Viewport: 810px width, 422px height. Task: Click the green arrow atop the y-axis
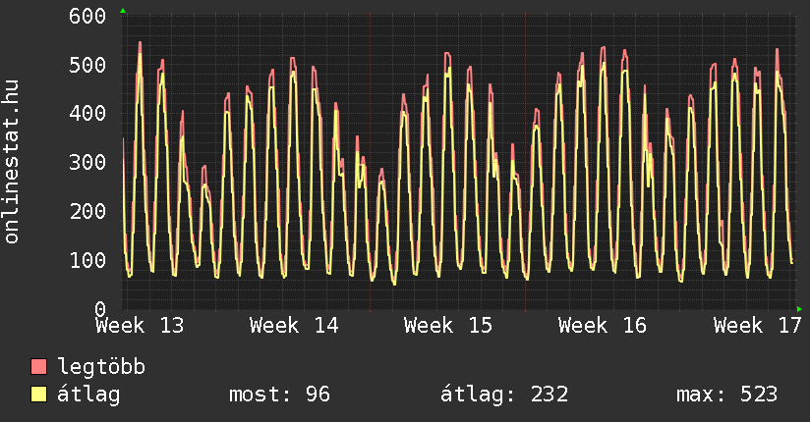click(123, 11)
